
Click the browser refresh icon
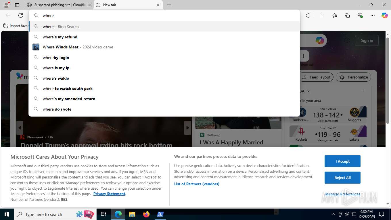tap(21, 15)
